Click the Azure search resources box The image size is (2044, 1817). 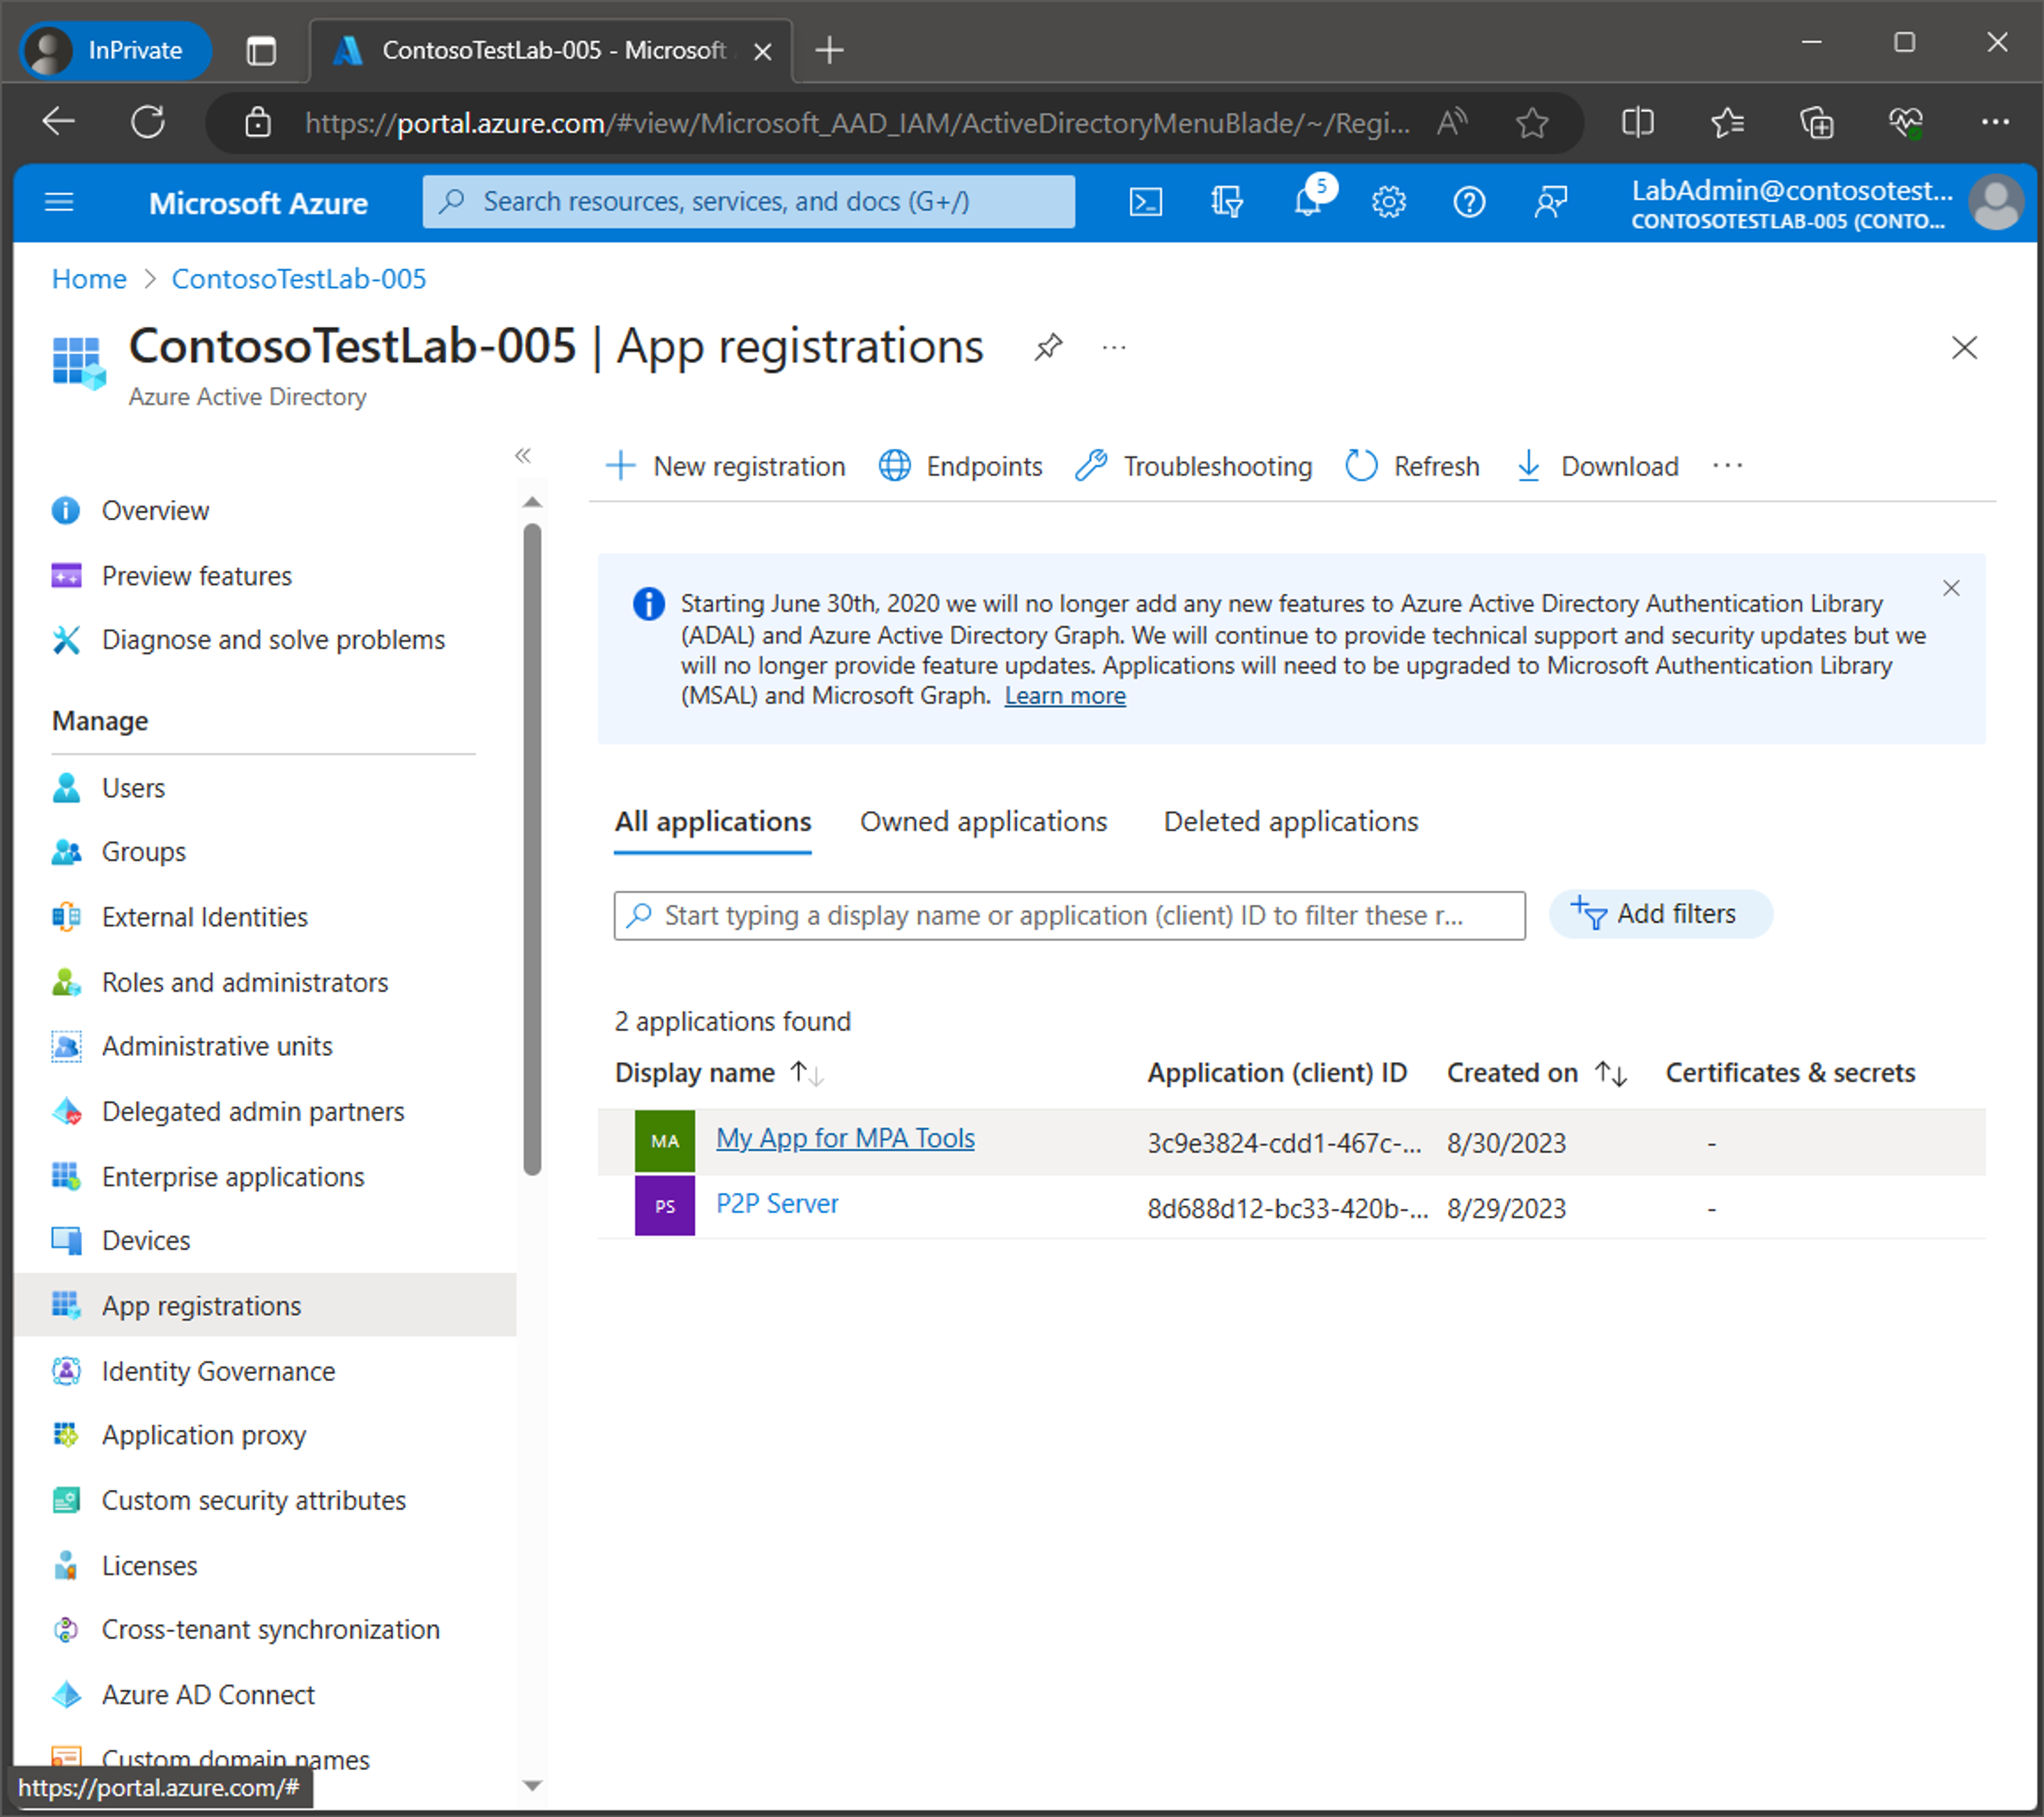tap(748, 202)
